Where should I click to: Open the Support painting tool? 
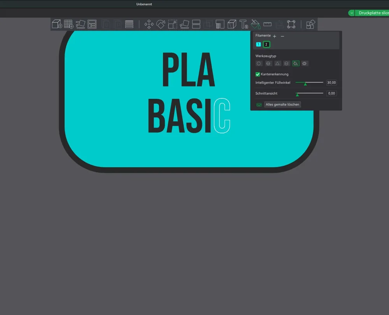220,24
